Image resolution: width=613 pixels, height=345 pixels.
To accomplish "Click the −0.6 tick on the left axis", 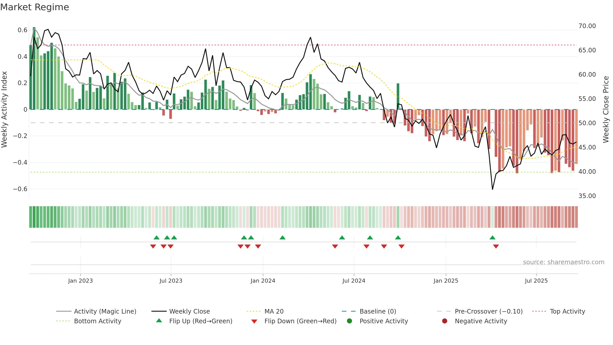I will [20, 189].
